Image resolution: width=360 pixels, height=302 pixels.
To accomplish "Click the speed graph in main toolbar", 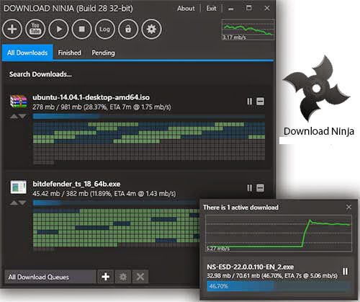I will pyautogui.click(x=248, y=30).
